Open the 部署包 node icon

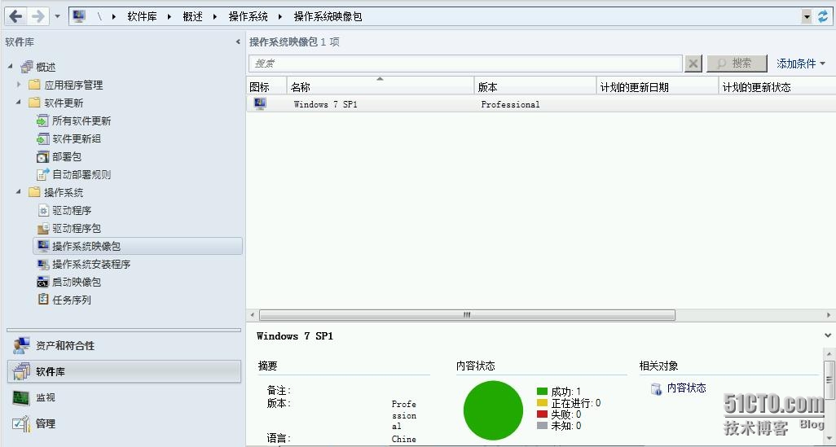click(42, 156)
